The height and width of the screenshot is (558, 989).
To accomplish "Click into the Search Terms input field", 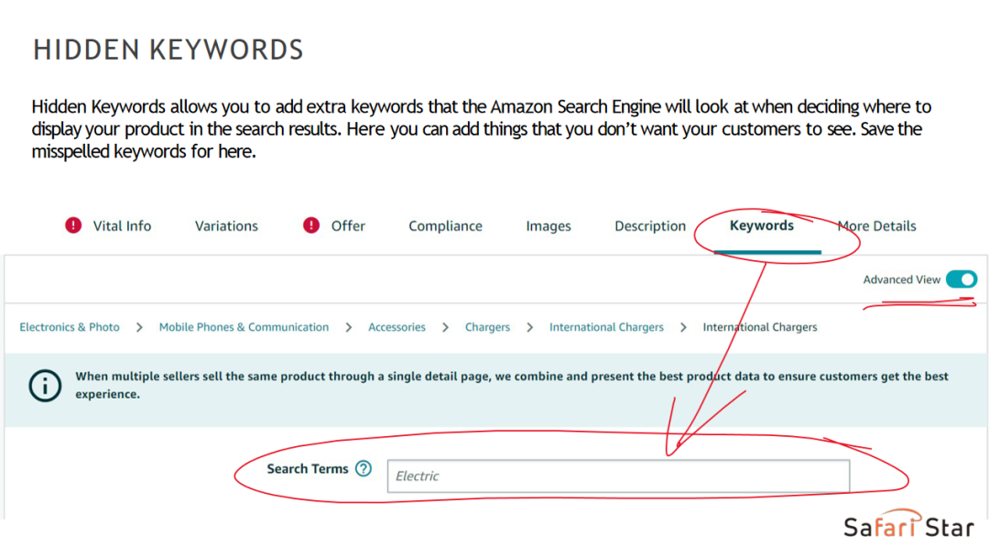I will click(x=618, y=476).
